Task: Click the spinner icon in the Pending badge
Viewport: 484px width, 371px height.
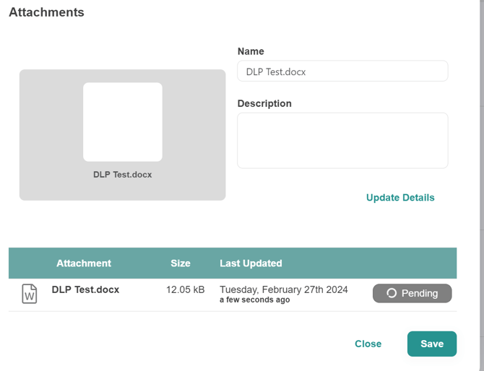Action: 392,293
